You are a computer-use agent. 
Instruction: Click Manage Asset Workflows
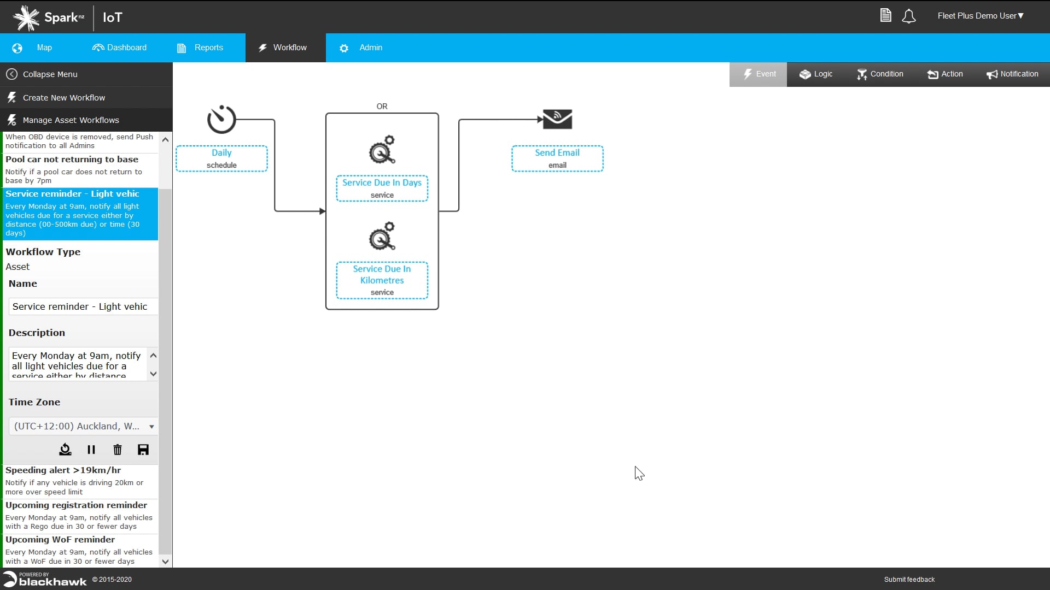(86, 120)
